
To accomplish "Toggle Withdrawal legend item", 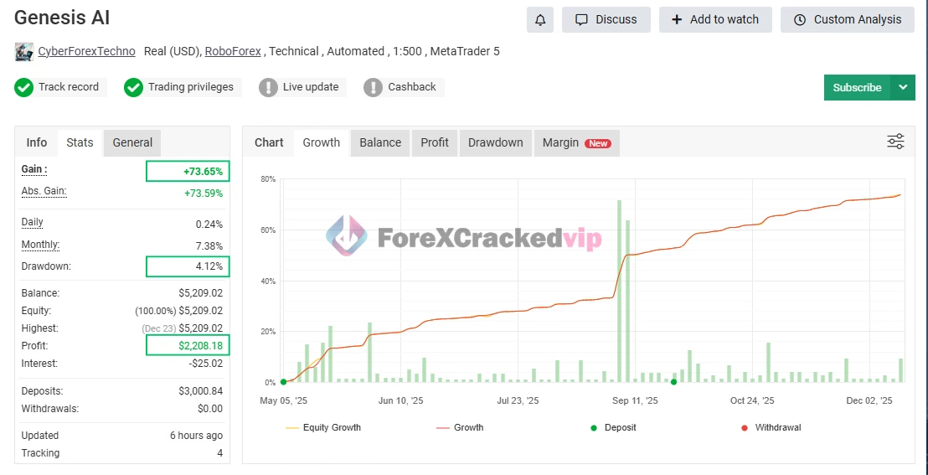I will [x=771, y=427].
